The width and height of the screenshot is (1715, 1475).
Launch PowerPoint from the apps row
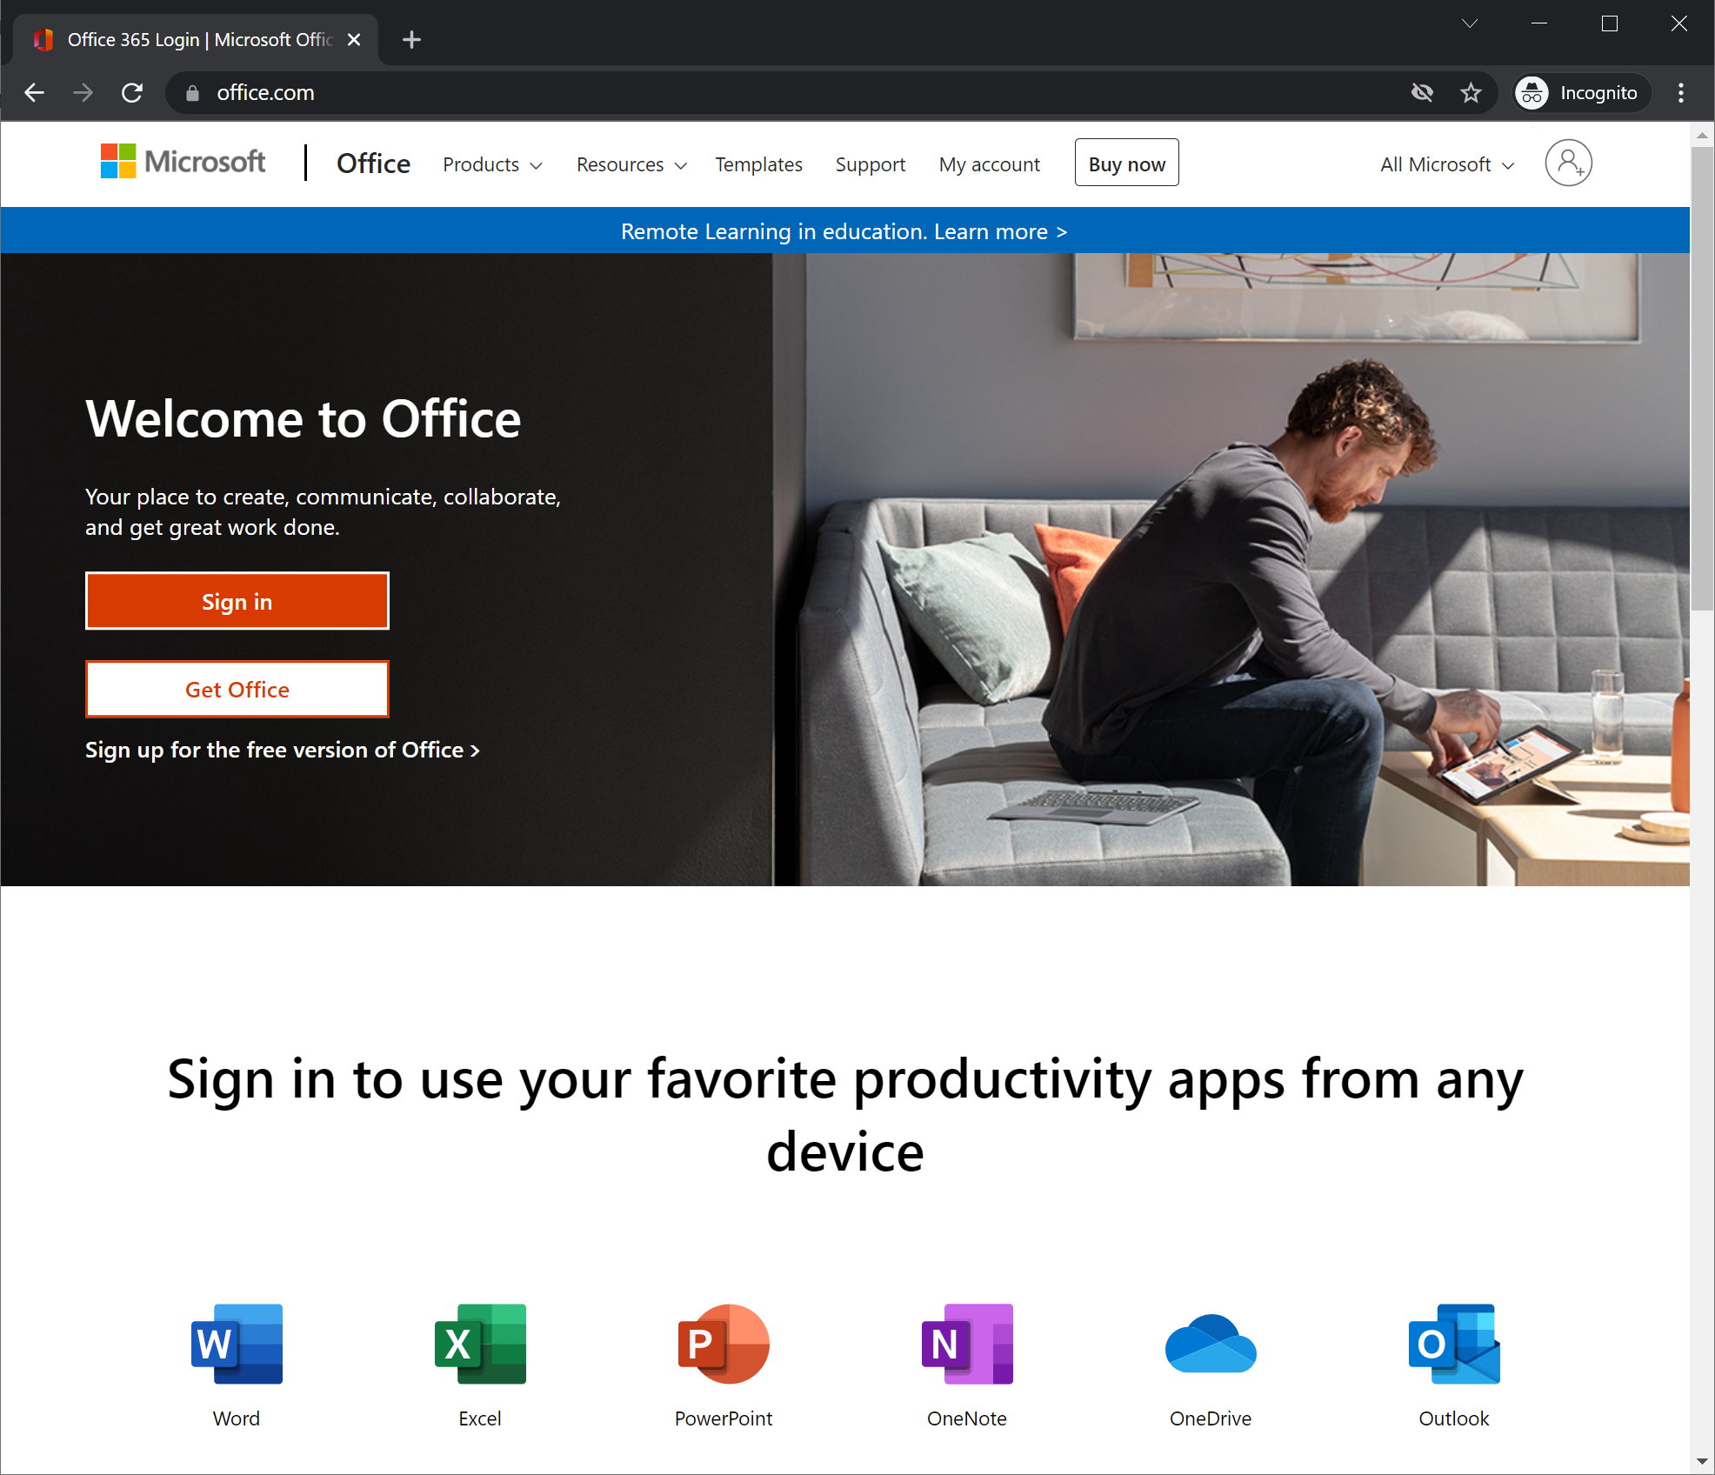pos(724,1344)
